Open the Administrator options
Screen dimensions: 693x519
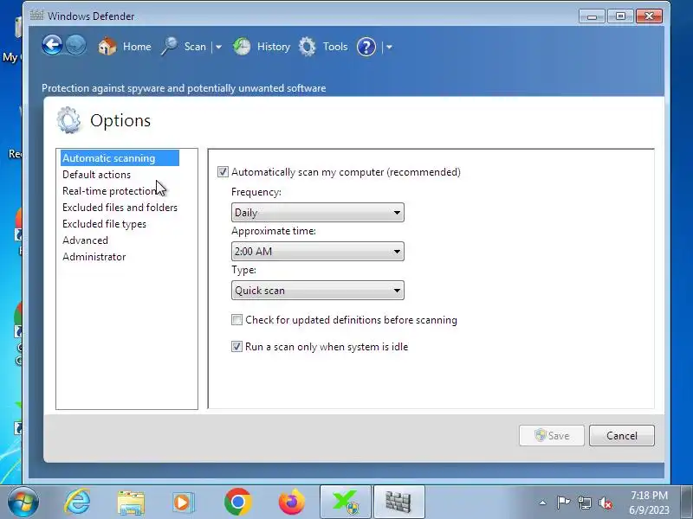[x=94, y=256]
